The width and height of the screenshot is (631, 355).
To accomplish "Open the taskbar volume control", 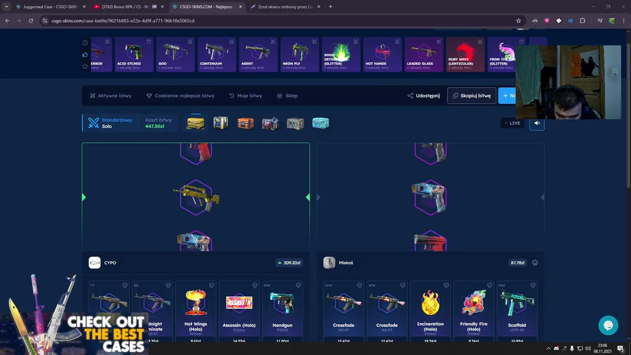I will click(x=588, y=349).
